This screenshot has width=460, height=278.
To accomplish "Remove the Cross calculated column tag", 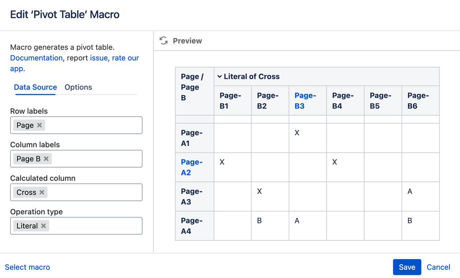I will point(42,193).
